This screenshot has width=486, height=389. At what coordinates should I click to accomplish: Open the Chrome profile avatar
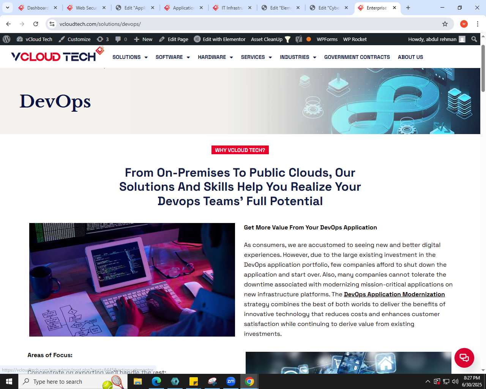coord(464,24)
